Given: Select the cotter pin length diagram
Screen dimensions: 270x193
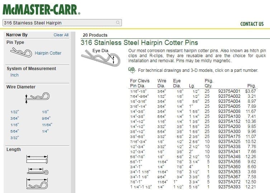Looking at the screenshot, I should [x=38, y=171].
